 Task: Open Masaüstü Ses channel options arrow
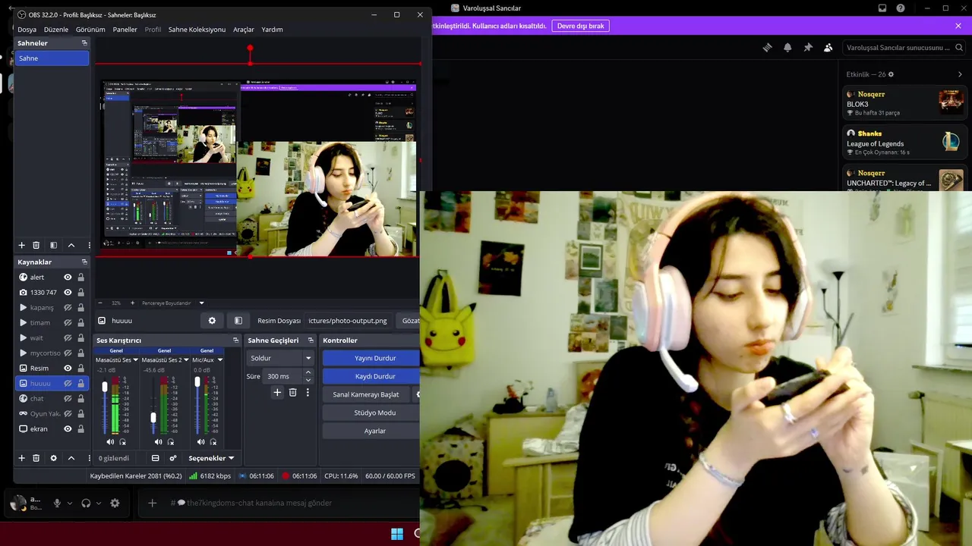tap(136, 359)
